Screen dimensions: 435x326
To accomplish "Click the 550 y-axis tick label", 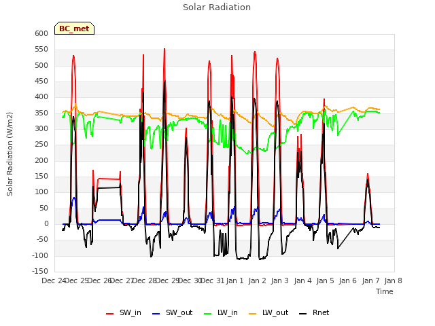I will [41, 50].
